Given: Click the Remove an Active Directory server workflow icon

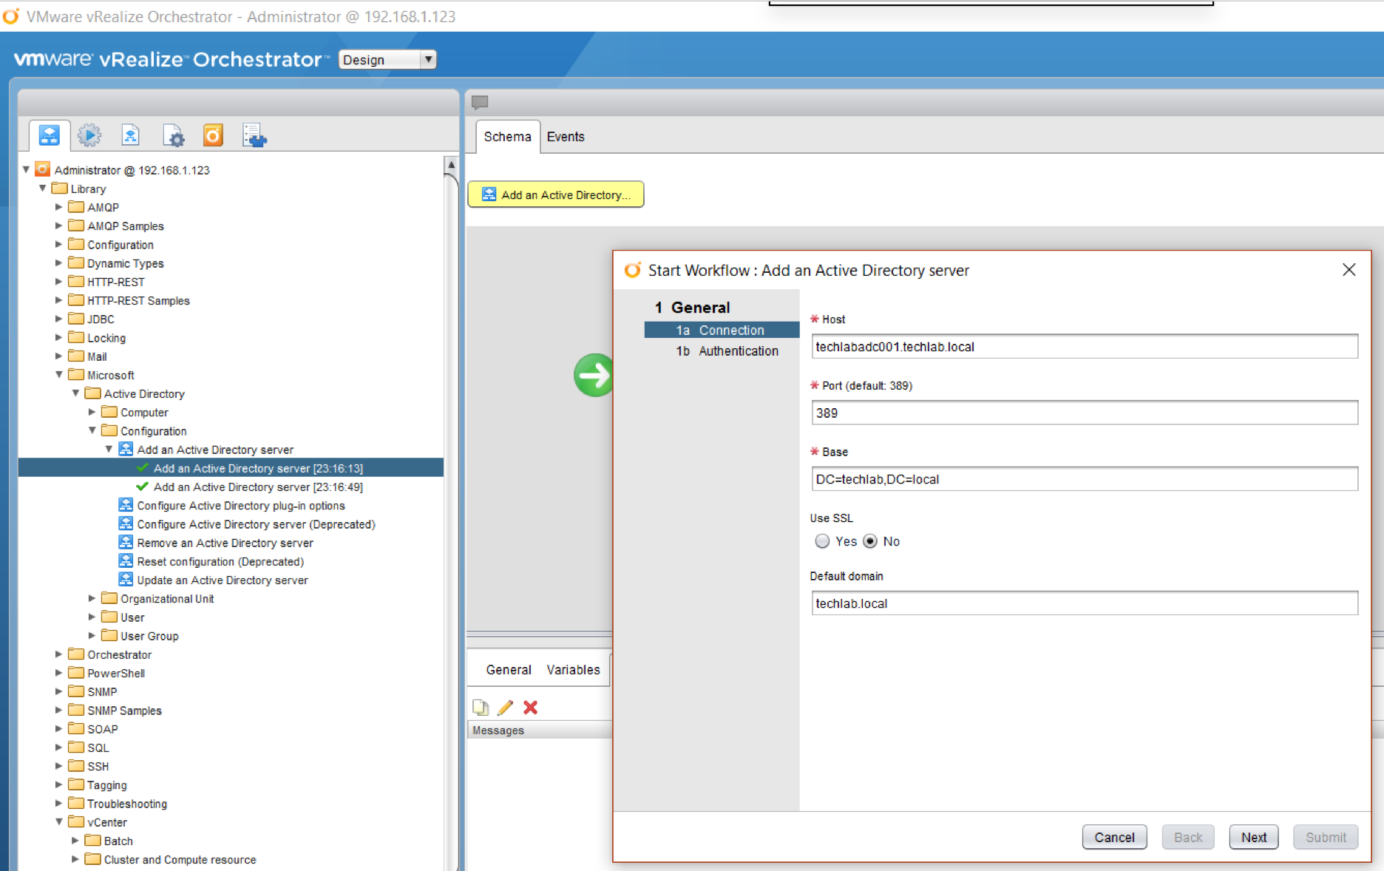Looking at the screenshot, I should click(x=126, y=542).
